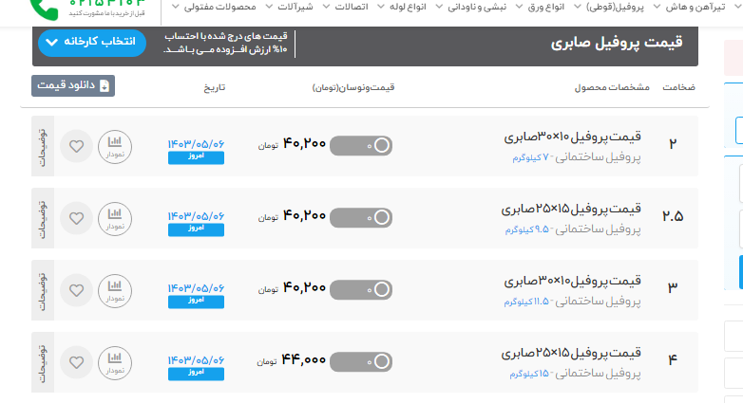This screenshot has width=743, height=403.
Task: Favorite the 30×10 Saberi profile with heart
Action: (x=77, y=147)
